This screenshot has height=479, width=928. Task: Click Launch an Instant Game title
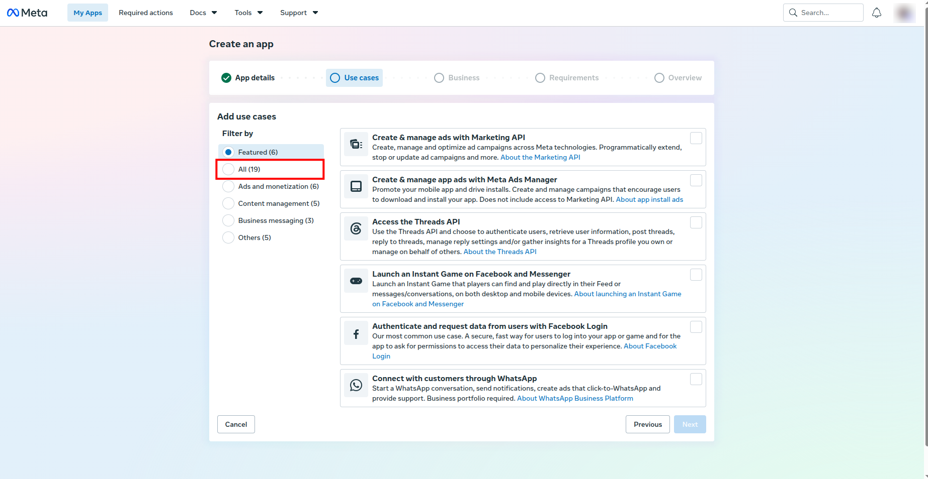point(471,274)
